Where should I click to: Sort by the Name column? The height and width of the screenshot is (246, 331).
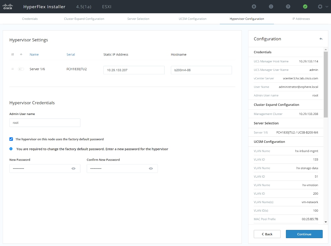(34, 54)
